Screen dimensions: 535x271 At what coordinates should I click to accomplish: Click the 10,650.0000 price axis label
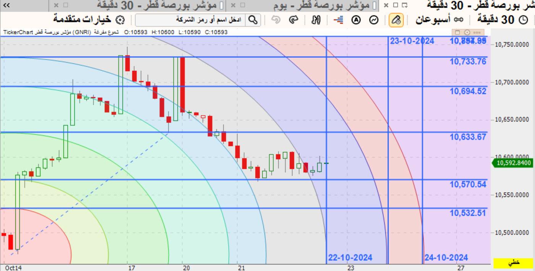512,119
